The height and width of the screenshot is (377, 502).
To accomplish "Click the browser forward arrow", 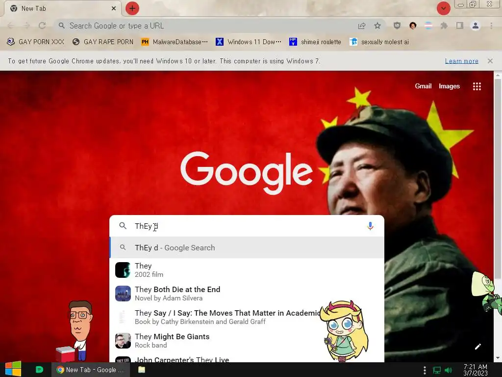I will pyautogui.click(x=26, y=26).
